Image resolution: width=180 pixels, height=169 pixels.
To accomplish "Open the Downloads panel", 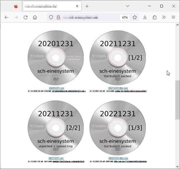I will (145, 17).
